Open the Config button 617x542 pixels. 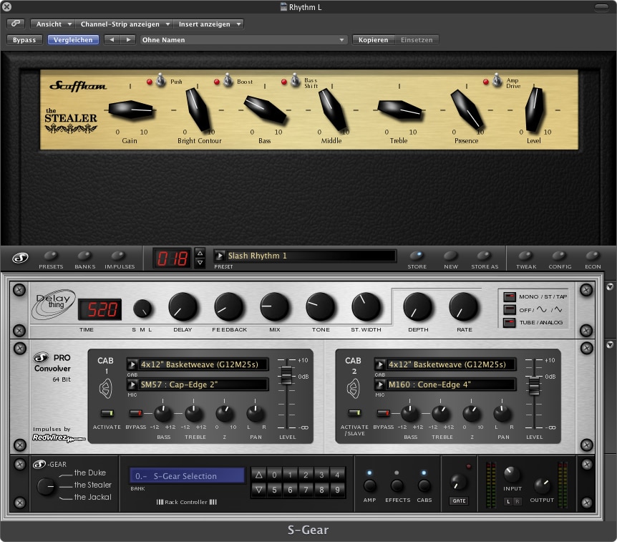click(x=560, y=256)
